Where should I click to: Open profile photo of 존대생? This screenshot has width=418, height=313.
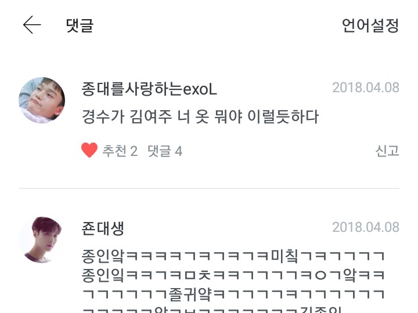42,240
